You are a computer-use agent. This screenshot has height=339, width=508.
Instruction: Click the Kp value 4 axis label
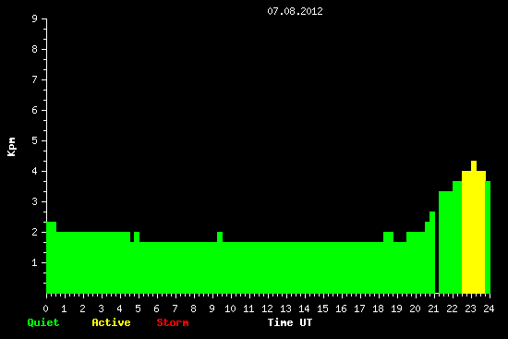tap(35, 171)
